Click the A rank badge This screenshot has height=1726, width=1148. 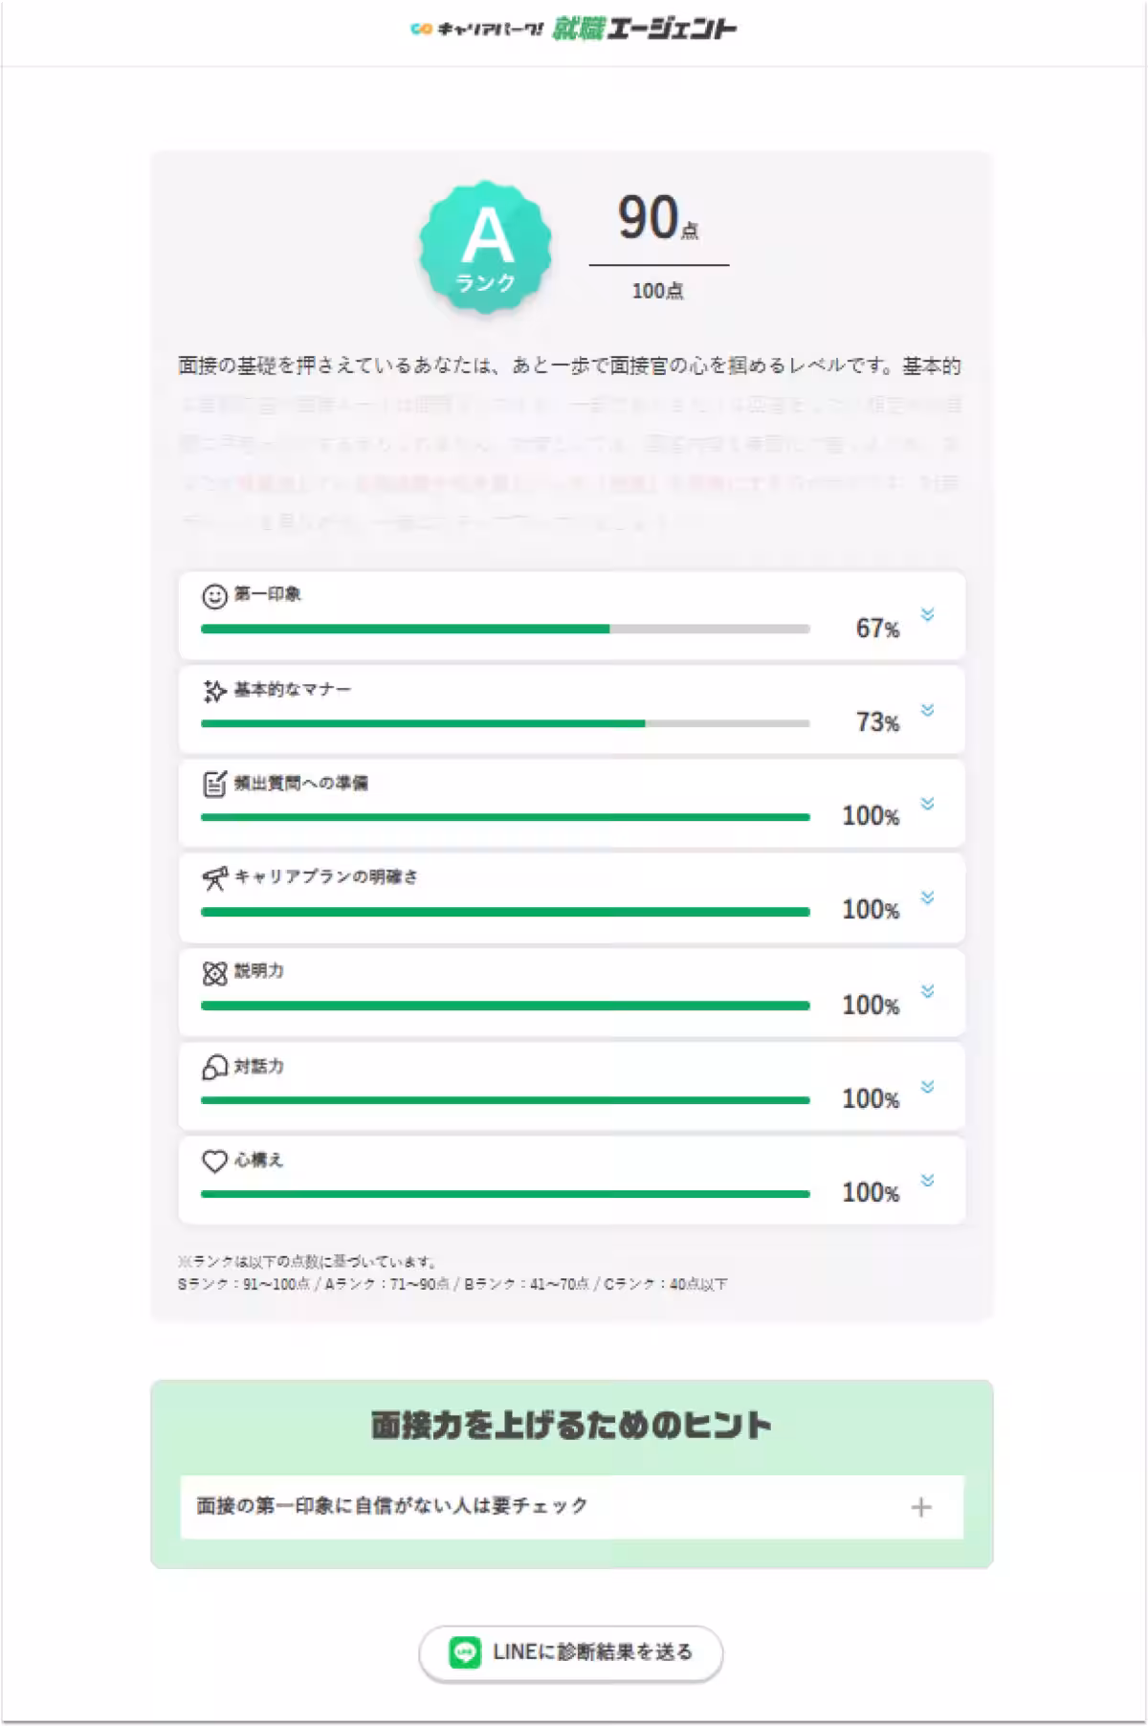[486, 247]
